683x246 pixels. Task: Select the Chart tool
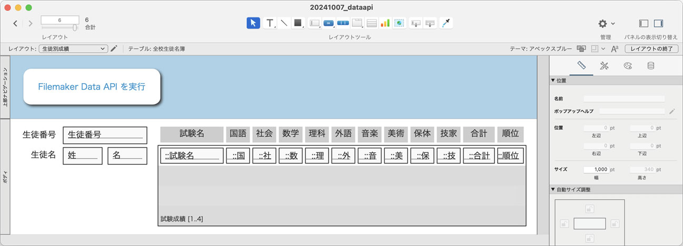pyautogui.click(x=385, y=23)
